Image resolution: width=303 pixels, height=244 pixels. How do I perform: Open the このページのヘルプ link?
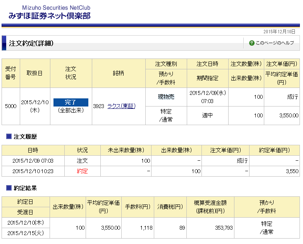(275, 43)
